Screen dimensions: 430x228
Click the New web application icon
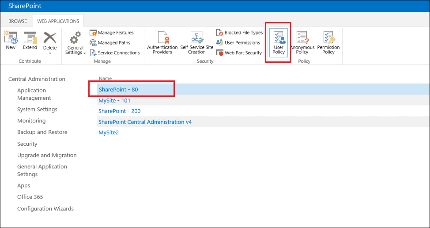(x=11, y=37)
